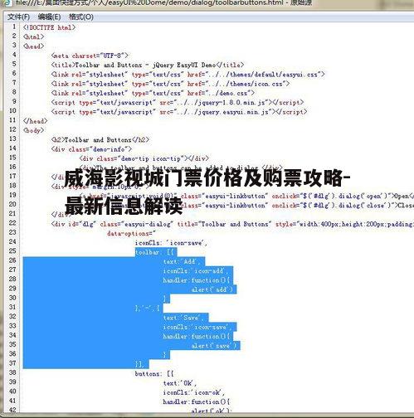Click the opening <body> tag
The image size is (414, 418).
point(33,130)
